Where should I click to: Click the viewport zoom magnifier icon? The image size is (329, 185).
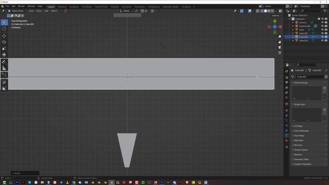(x=280, y=36)
